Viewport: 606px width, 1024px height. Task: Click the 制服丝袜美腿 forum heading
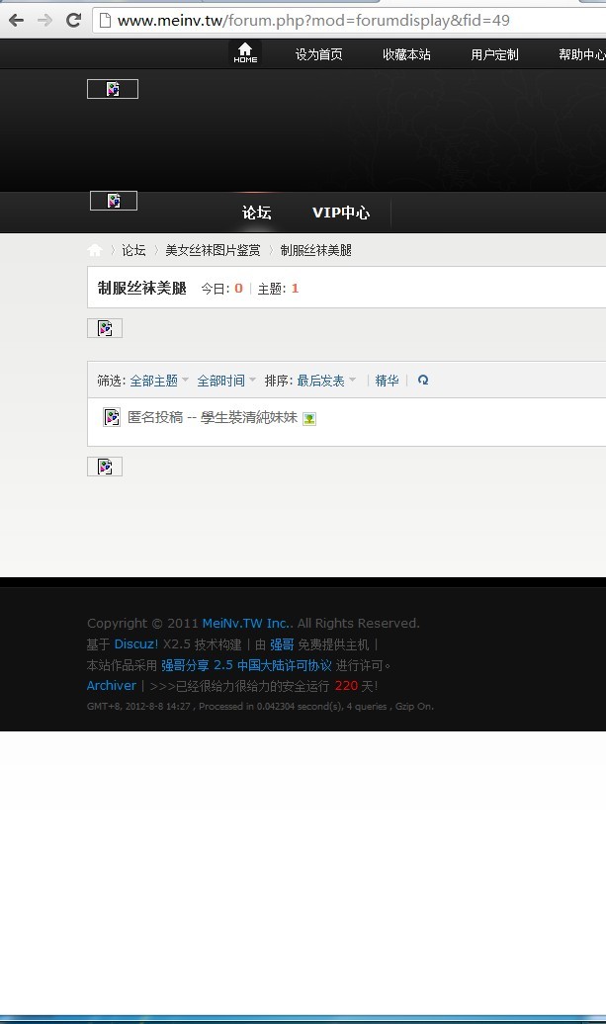141,288
